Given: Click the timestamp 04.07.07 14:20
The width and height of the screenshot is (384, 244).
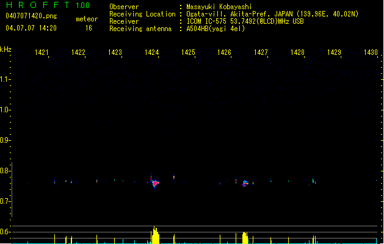Looking at the screenshot, I should pos(31,28).
